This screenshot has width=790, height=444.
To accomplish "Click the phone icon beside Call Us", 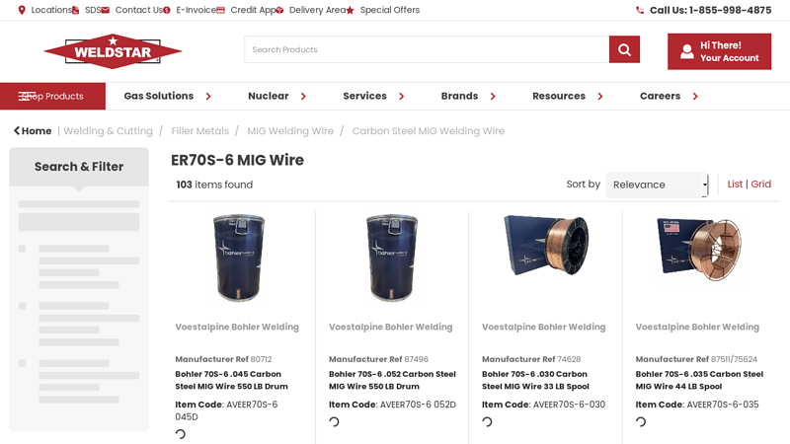I will (640, 10).
